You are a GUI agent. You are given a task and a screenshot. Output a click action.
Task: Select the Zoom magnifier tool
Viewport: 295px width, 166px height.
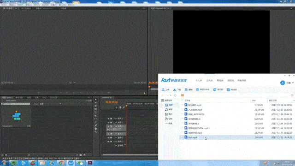95,132
